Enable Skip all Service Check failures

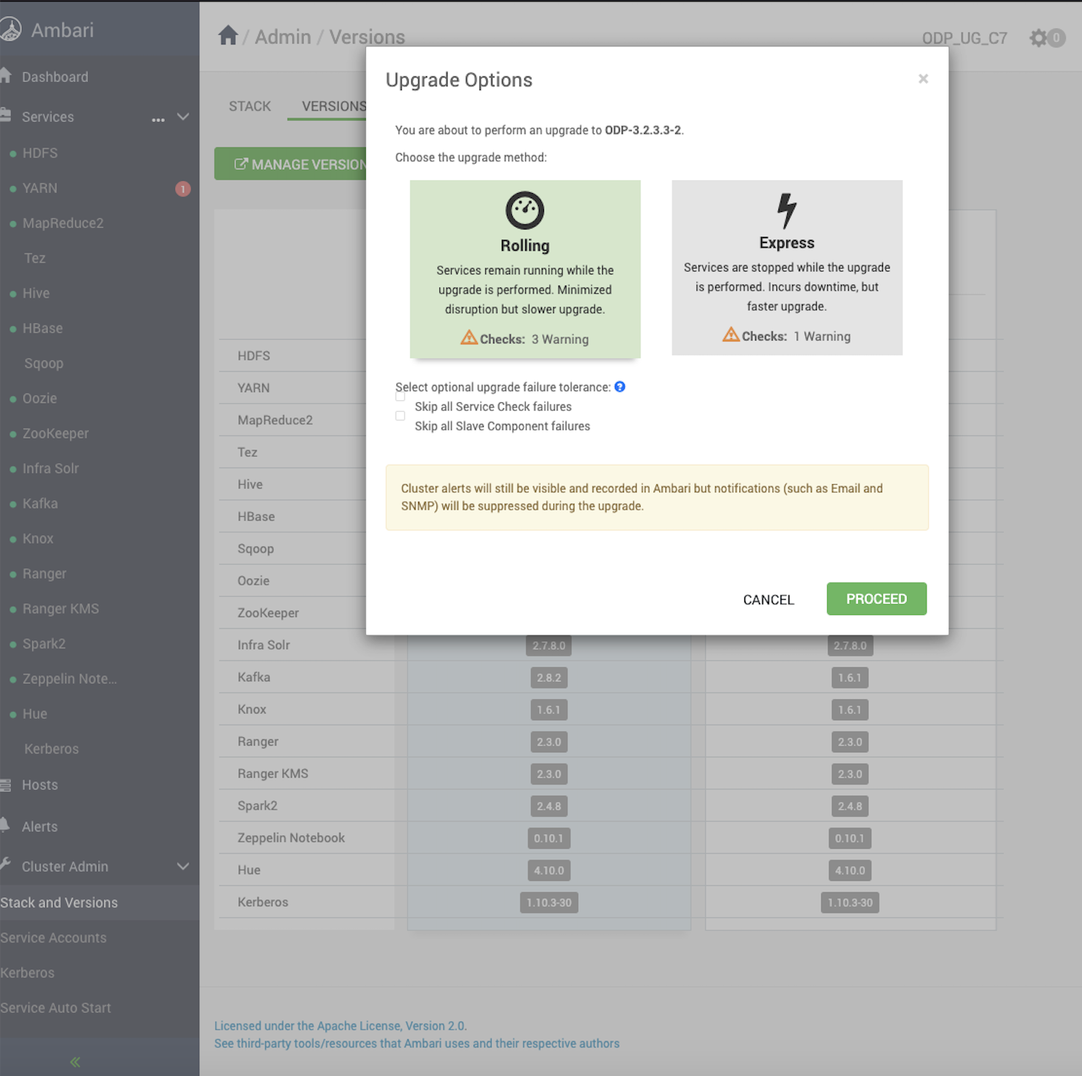tap(400, 396)
